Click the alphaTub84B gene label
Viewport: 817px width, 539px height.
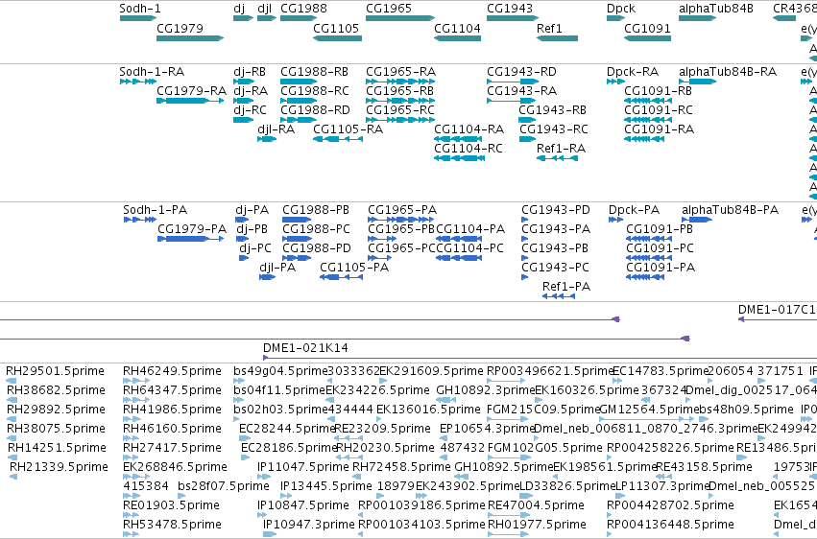(716, 9)
